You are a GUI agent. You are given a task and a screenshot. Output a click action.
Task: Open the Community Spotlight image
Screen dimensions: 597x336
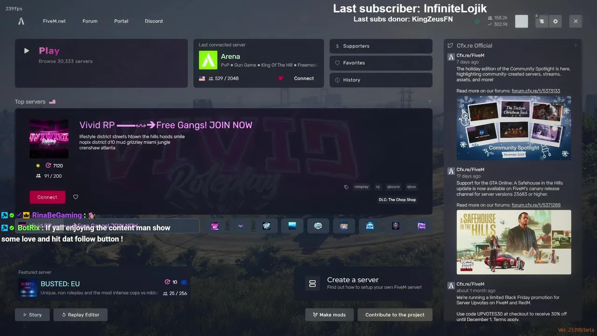pyautogui.click(x=514, y=128)
